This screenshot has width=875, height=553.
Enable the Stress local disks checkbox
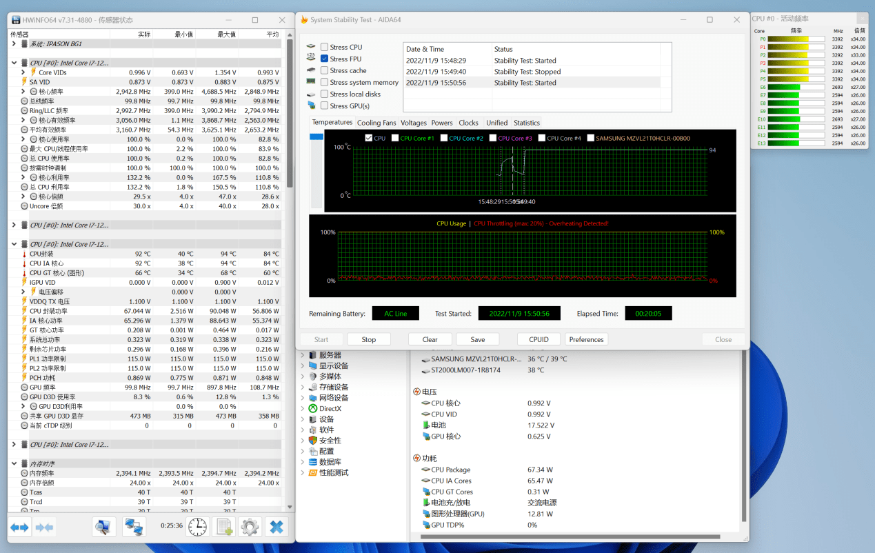pyautogui.click(x=324, y=94)
